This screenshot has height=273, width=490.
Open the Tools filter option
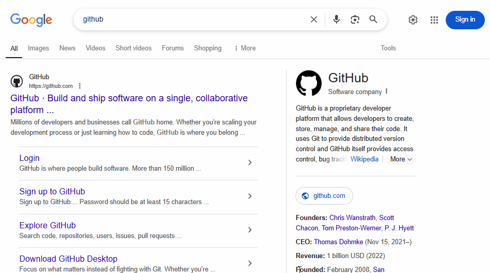point(388,48)
